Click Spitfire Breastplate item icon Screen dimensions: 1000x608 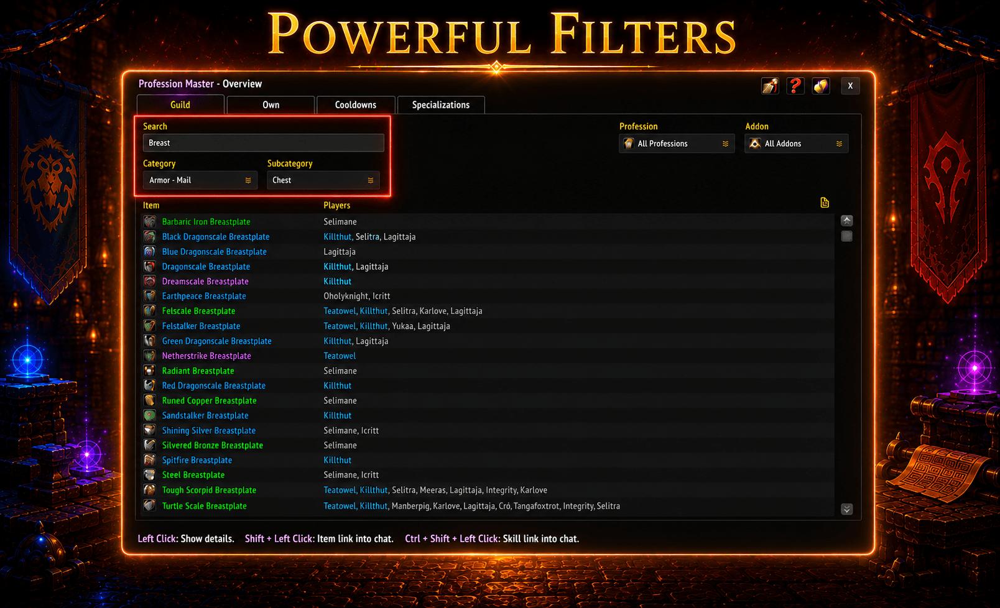(150, 460)
